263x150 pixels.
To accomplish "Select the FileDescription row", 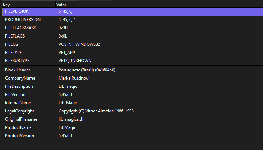I will click(x=19, y=86).
